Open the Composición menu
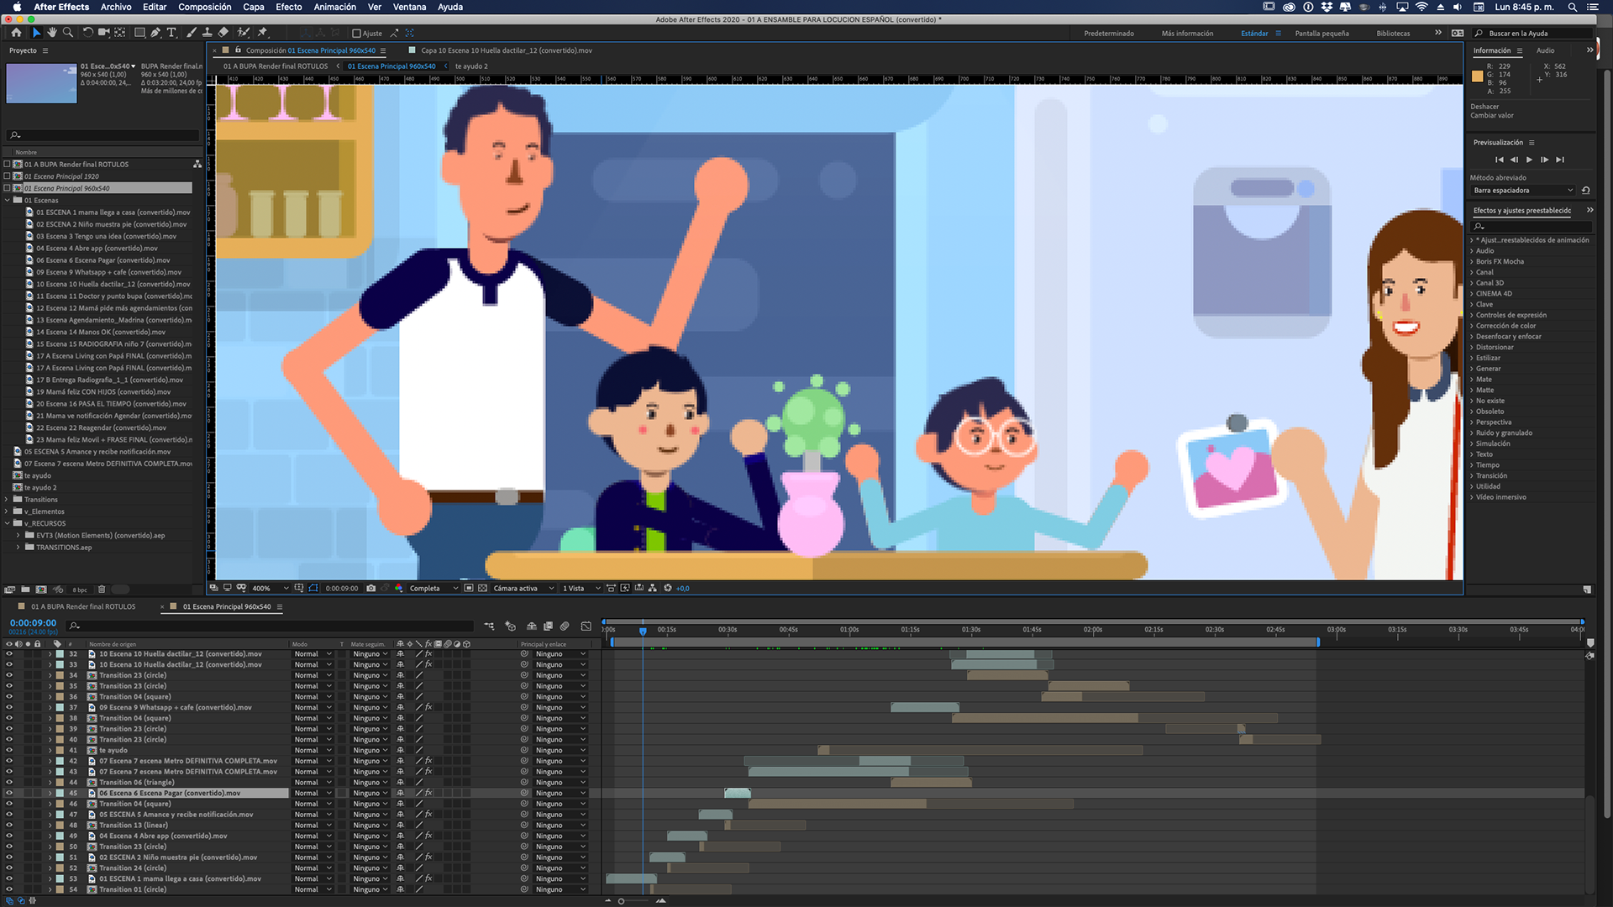Viewport: 1613px width, 907px height. 204,7
